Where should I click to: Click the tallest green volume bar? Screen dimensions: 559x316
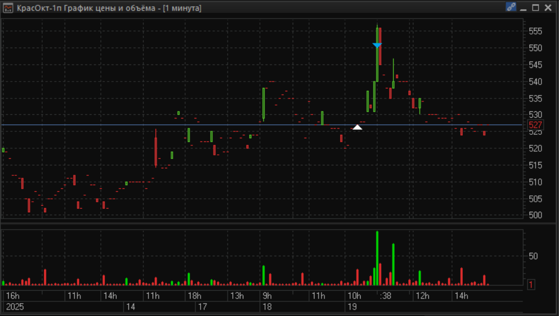(x=377, y=259)
